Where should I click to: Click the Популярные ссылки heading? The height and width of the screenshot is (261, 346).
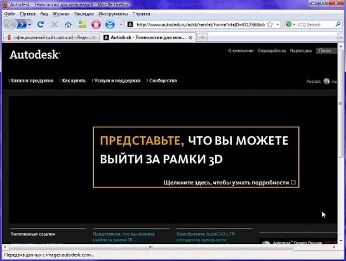[x=32, y=234]
